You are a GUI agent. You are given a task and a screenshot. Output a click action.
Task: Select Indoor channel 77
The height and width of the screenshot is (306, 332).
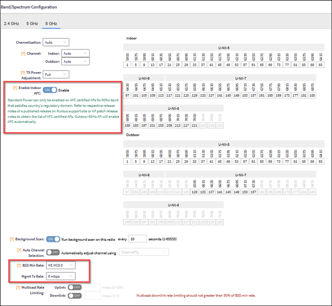pyautogui.click(x=287, y=65)
